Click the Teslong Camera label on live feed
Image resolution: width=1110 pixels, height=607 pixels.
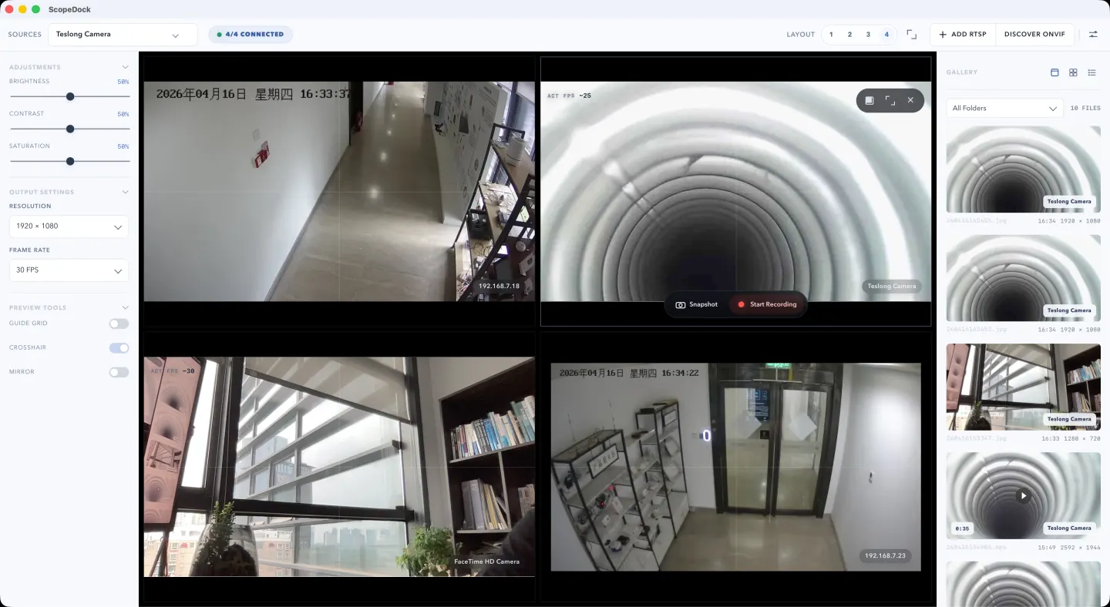pyautogui.click(x=892, y=287)
